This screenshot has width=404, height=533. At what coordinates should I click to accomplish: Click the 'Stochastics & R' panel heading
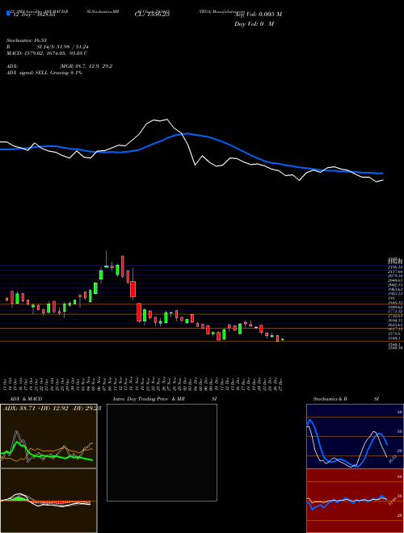[330, 399]
